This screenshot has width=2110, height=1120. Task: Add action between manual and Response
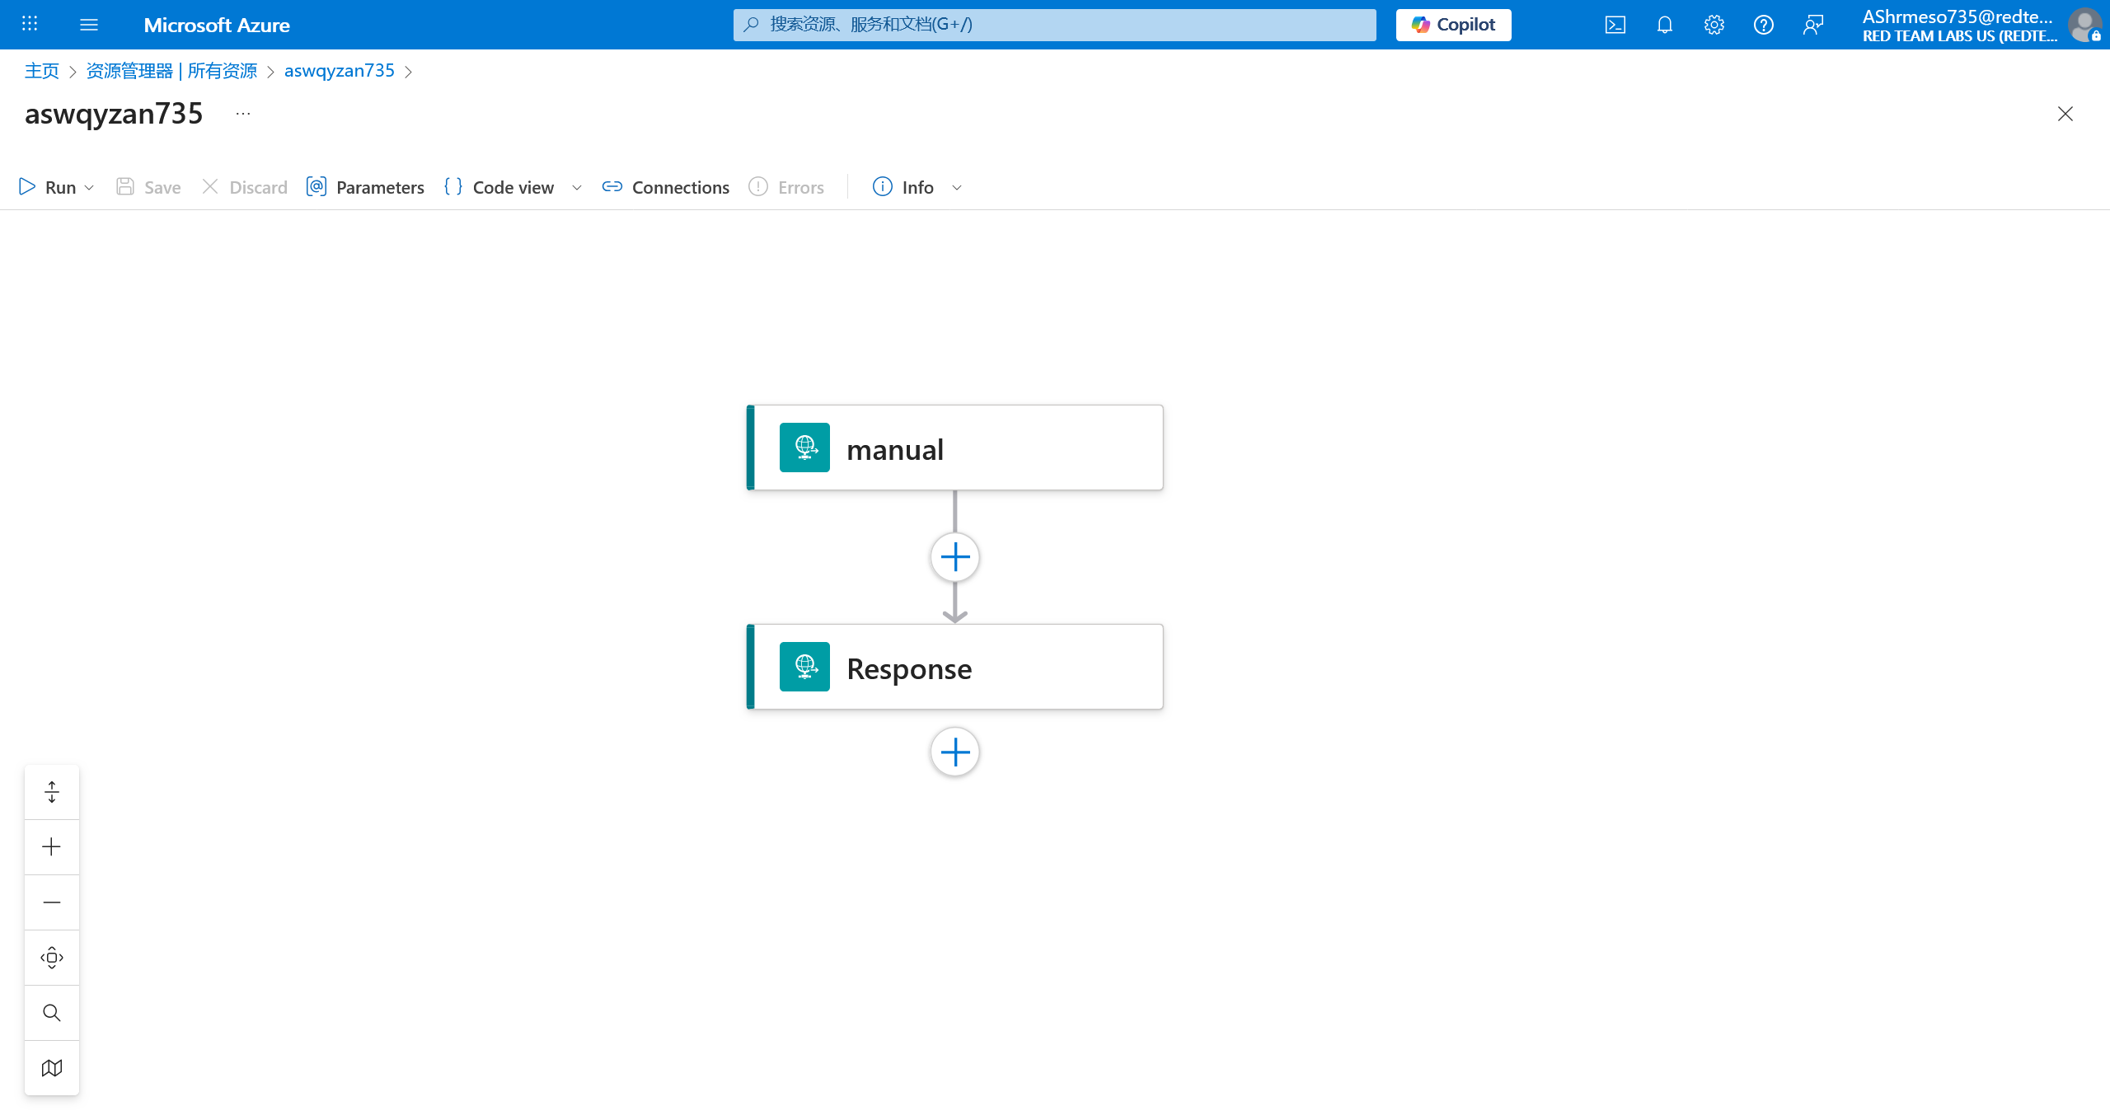pos(954,558)
